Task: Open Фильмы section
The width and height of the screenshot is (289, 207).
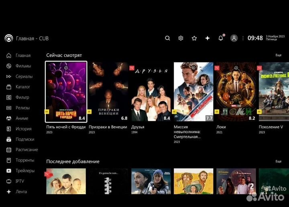Action: [x=23, y=66]
